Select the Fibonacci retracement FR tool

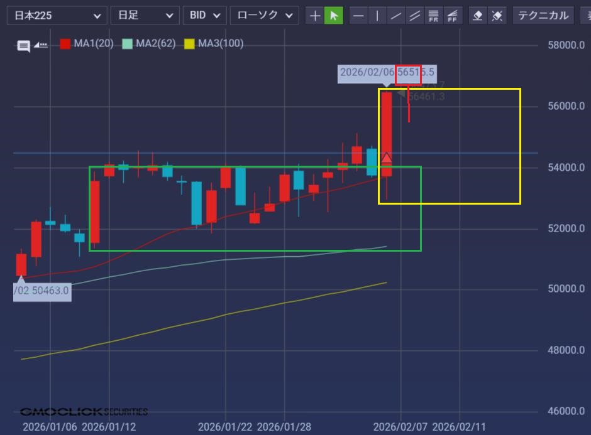coord(433,15)
